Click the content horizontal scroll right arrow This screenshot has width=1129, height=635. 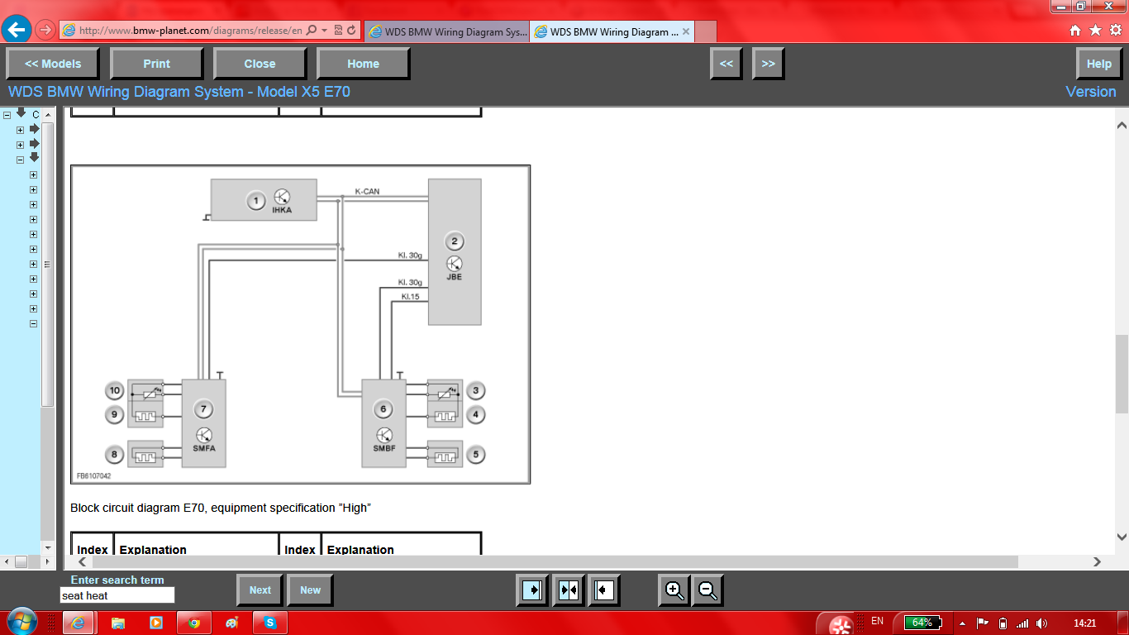coord(1097,561)
